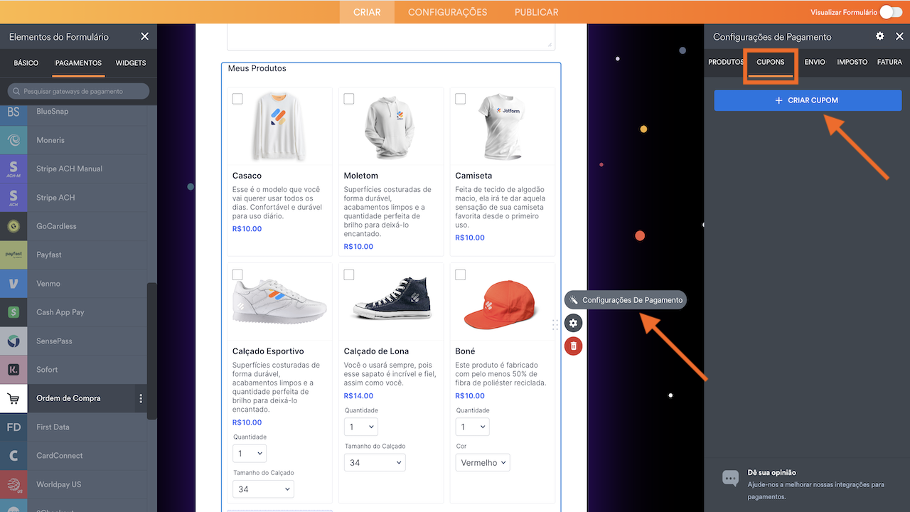Delete the product list with the red trash icon

pos(573,346)
